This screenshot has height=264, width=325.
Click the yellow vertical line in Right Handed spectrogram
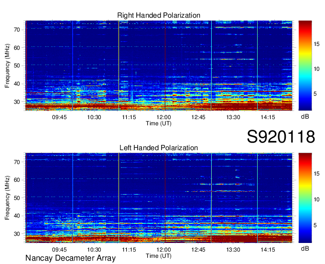click(x=119, y=66)
